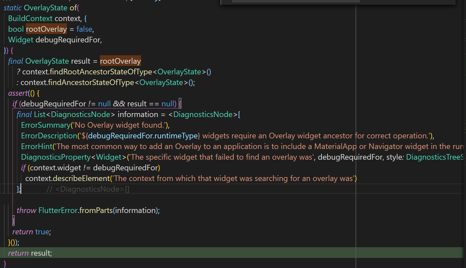This screenshot has height=268, width=466.
Task: Click the 'No Overlay widget found.' string
Action: [x=119, y=125]
